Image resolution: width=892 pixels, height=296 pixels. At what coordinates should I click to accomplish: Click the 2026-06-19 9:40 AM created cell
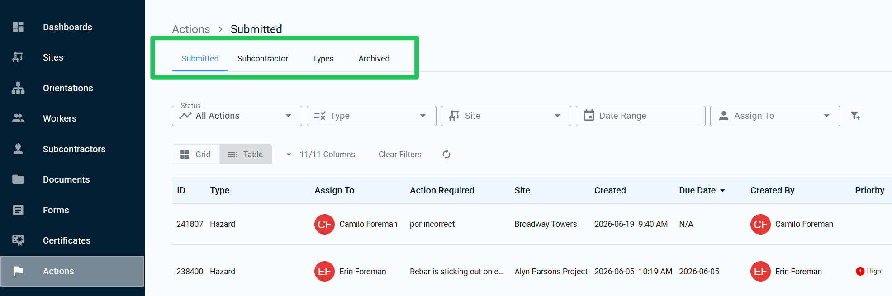tap(631, 224)
